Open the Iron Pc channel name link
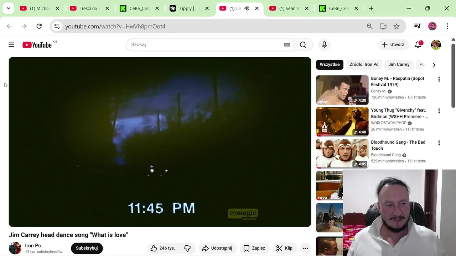Screen dimensions: 456x256 pos(33,246)
